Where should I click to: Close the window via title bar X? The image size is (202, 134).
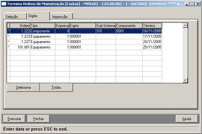[198, 4]
